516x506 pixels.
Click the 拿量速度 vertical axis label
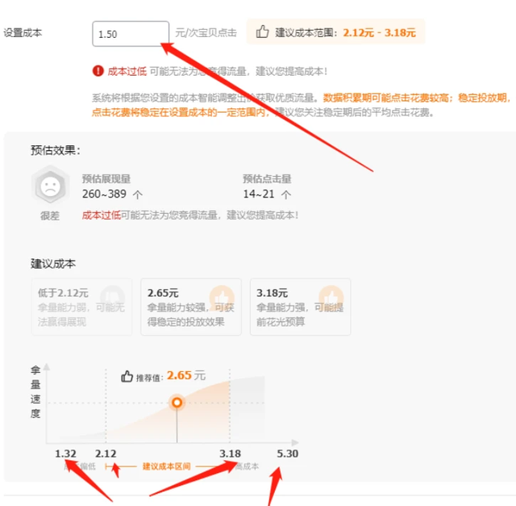(x=35, y=391)
